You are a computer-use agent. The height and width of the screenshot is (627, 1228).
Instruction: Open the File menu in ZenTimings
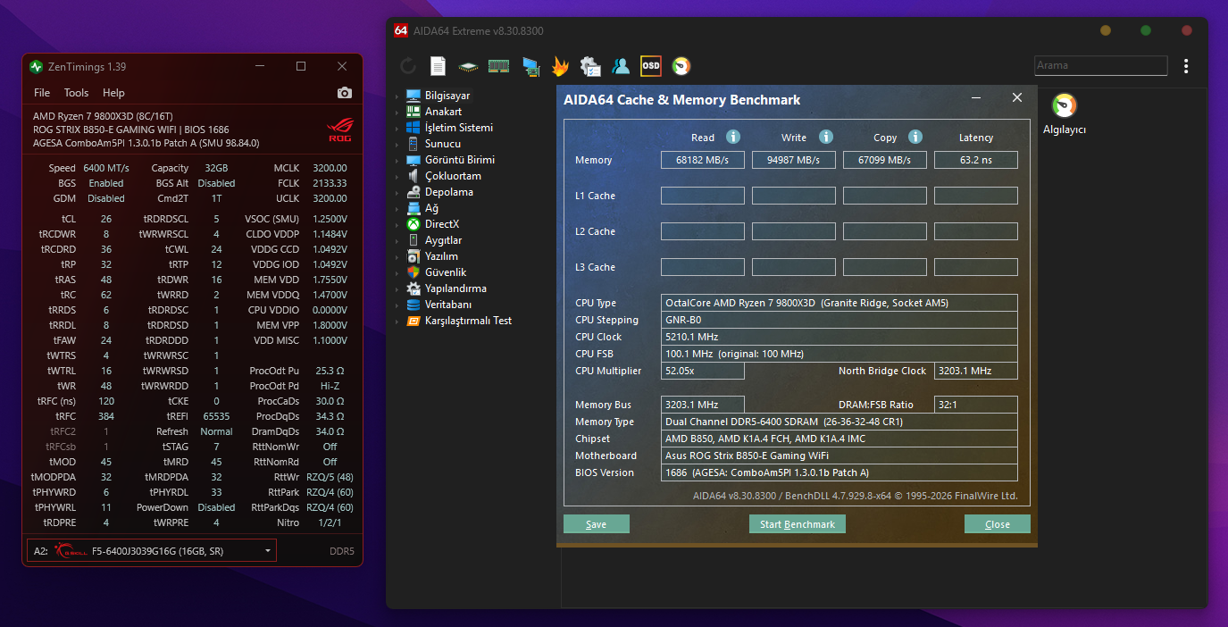(42, 93)
